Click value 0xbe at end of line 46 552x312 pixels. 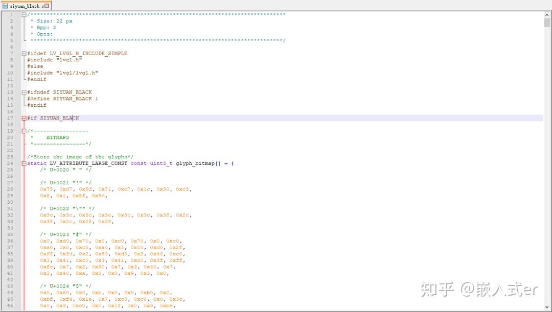166,306
